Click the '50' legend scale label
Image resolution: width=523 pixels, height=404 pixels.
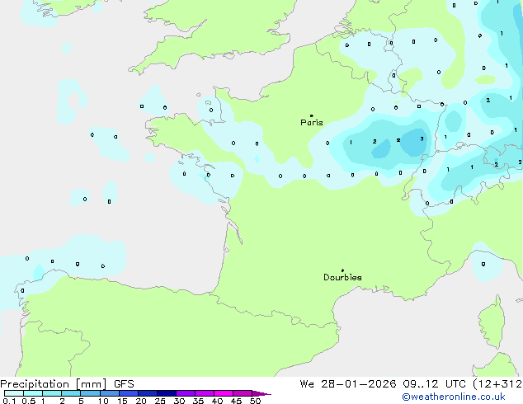point(255,401)
